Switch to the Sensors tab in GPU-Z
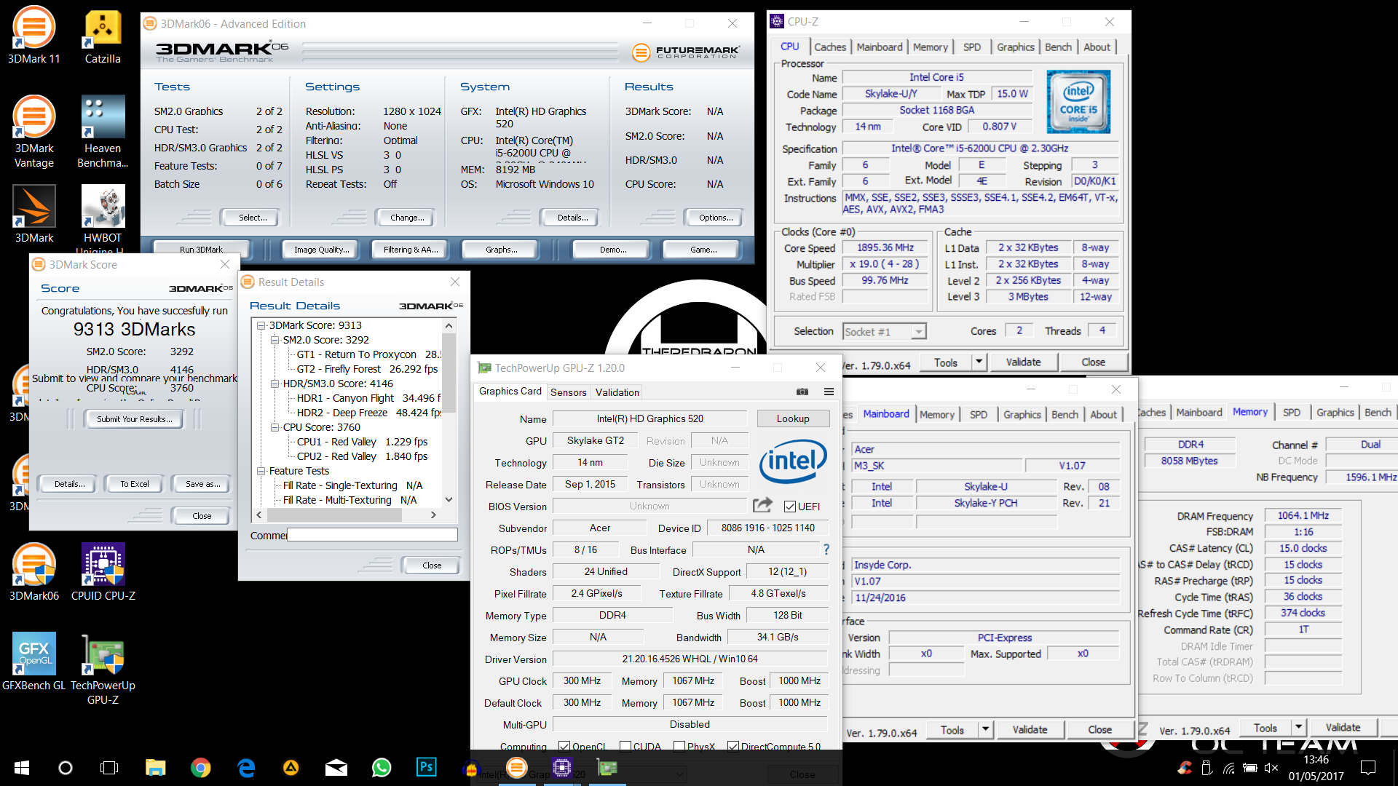1398x786 pixels. click(568, 392)
